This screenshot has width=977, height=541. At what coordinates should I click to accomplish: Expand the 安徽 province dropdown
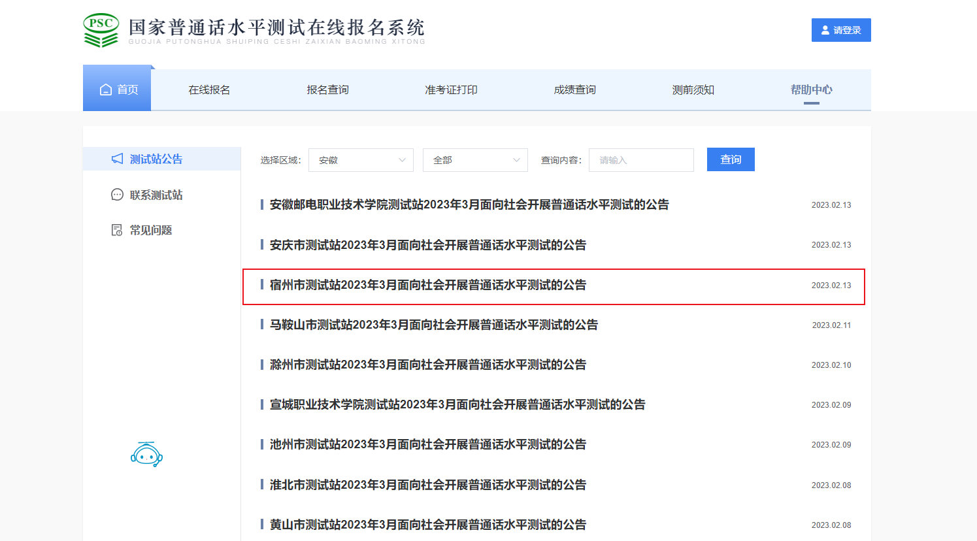coord(361,160)
